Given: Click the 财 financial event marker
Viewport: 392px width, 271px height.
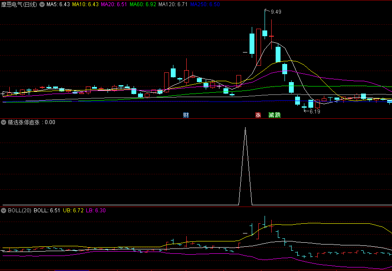Looking at the screenshot, I should (x=186, y=115).
